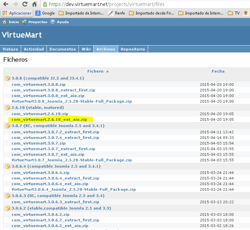Download VirtueMart3.0.7_Joomla_2.5.28-Stable-Full_Package.zip
The width and height of the screenshot is (250, 230).
[72, 160]
